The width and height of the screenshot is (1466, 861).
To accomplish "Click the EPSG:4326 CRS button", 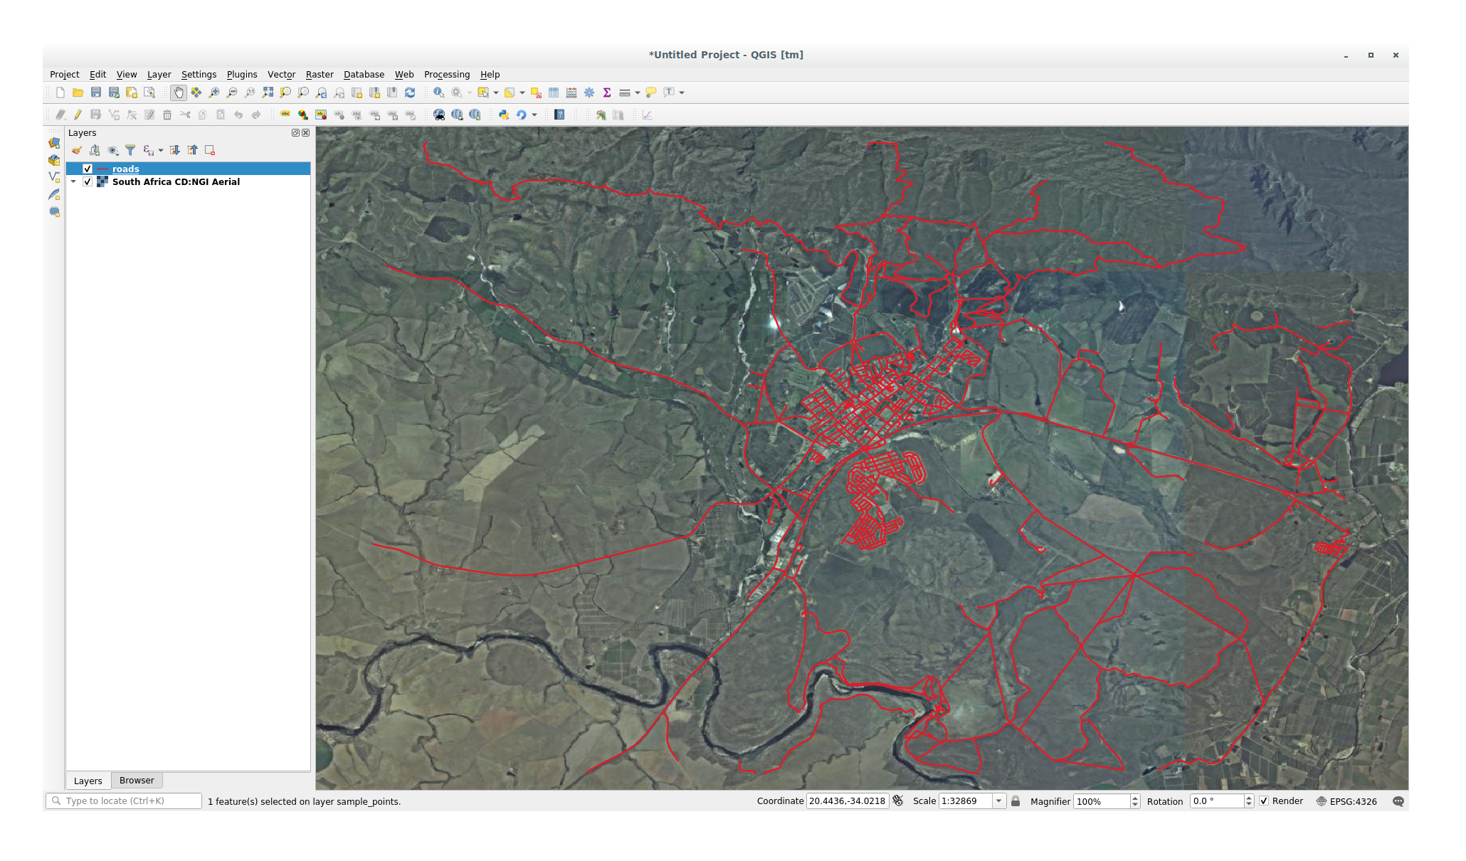I will [1346, 801].
